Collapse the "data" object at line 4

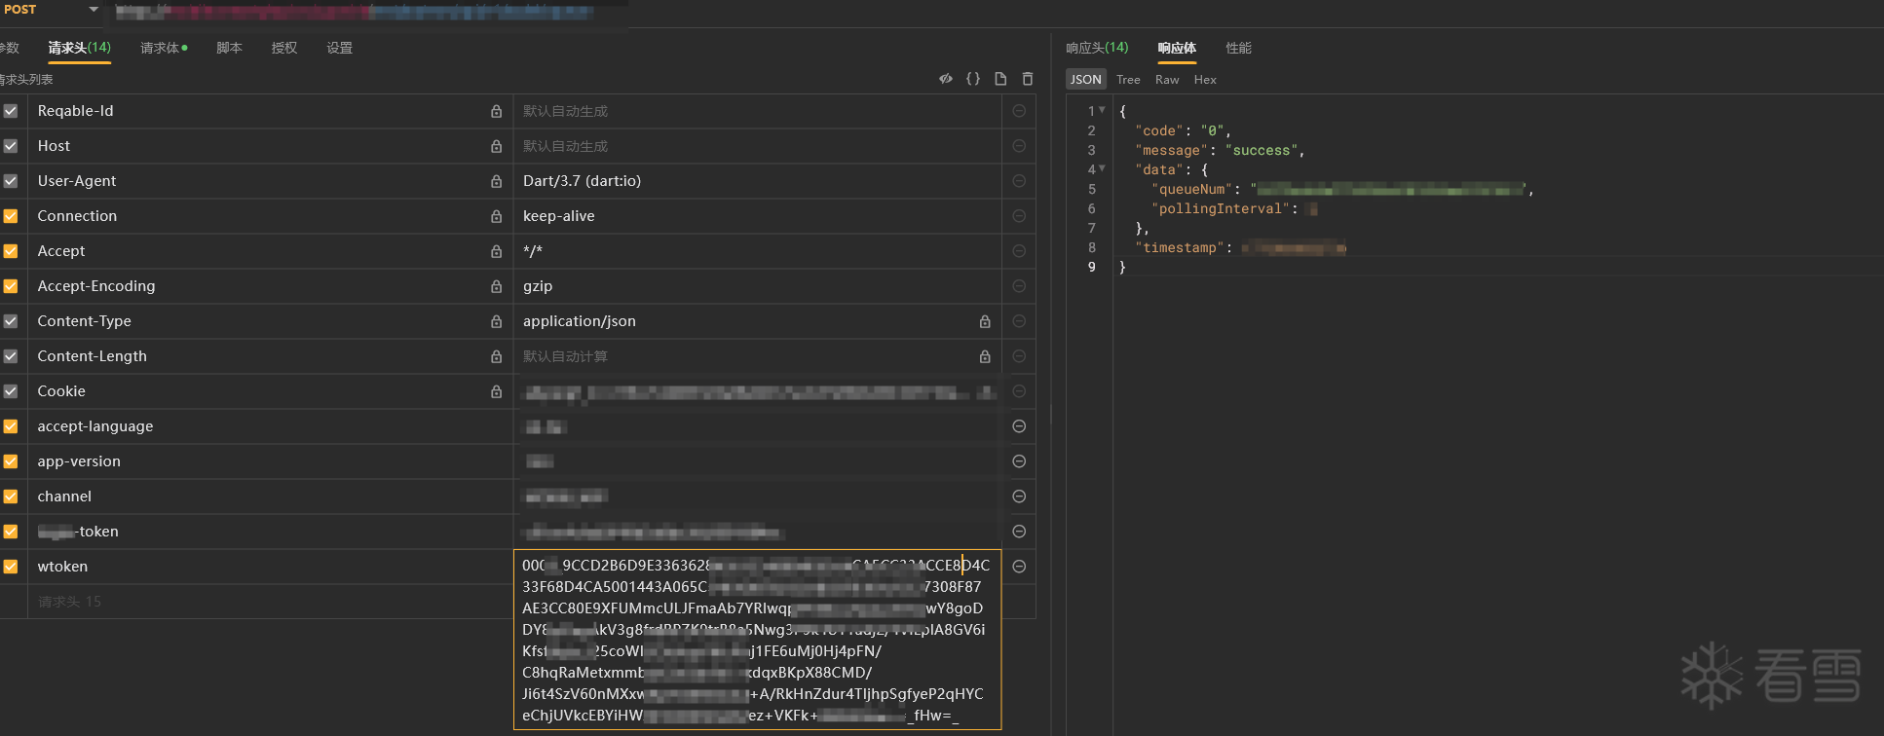pos(1102,168)
